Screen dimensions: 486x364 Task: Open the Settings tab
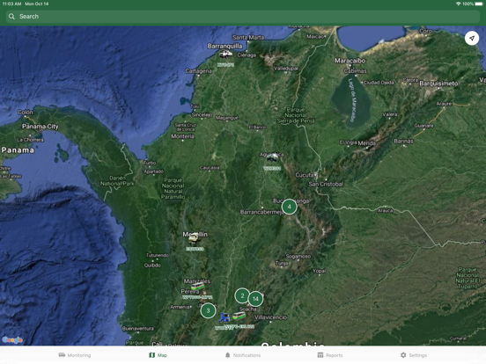click(414, 355)
